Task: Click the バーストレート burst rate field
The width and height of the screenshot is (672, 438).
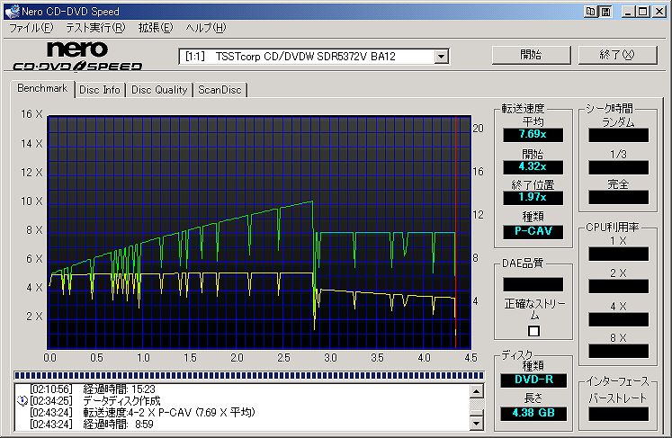Action: point(618,414)
